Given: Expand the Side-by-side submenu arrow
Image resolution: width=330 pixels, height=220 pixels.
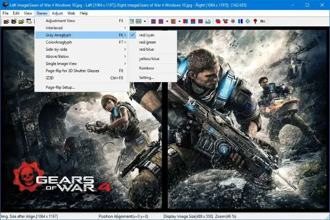Looking at the screenshot, I should click(x=125, y=50).
